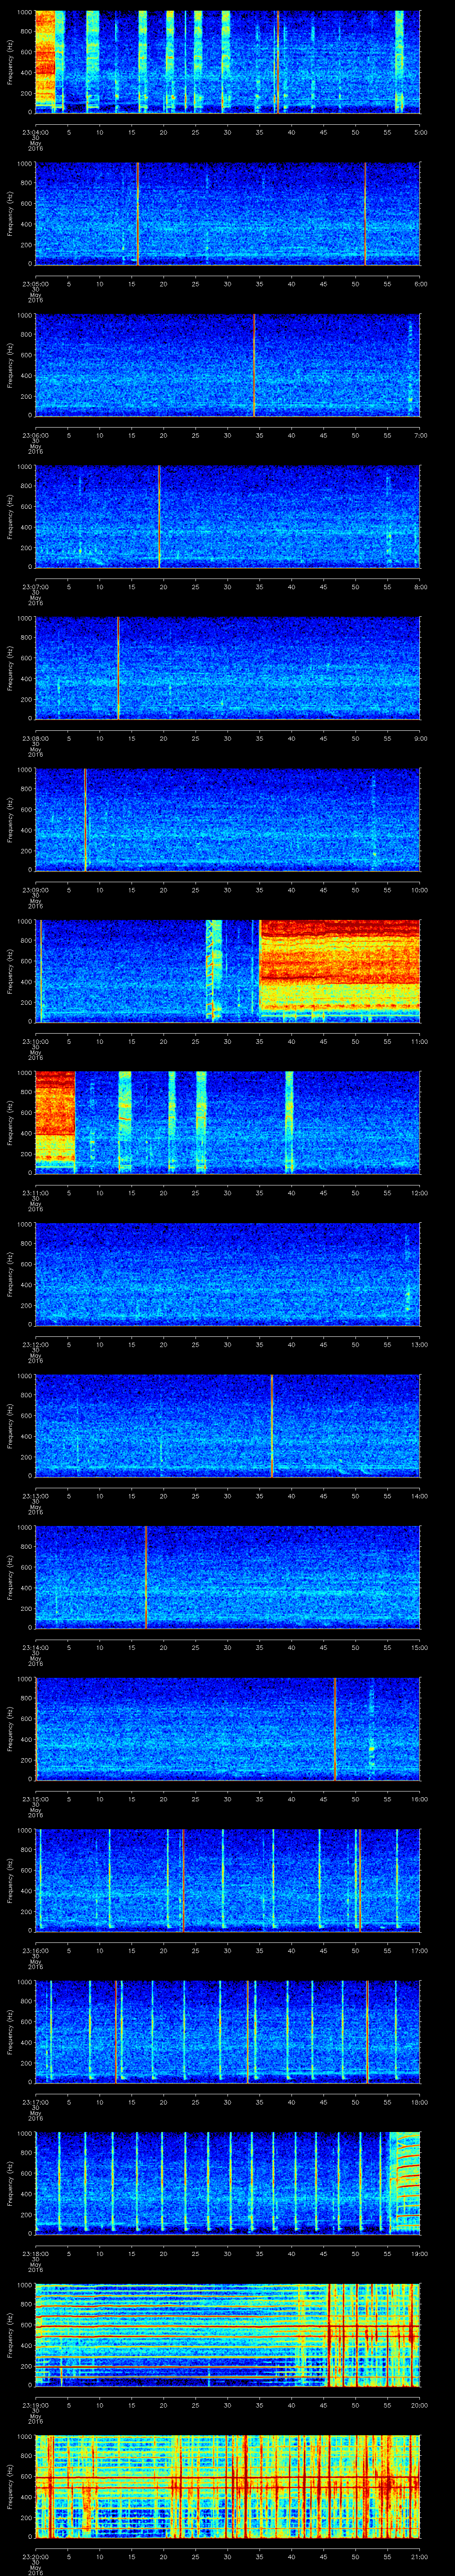Image resolution: width=455 pixels, height=2576 pixels.
Task: Click the 23:09:00 start time label
Action: click(36, 890)
